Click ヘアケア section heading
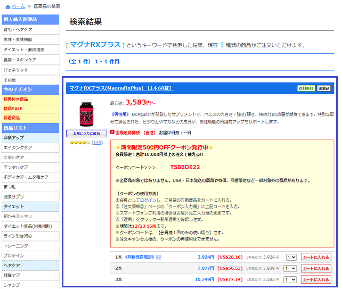341x289 pixels. 30,266
